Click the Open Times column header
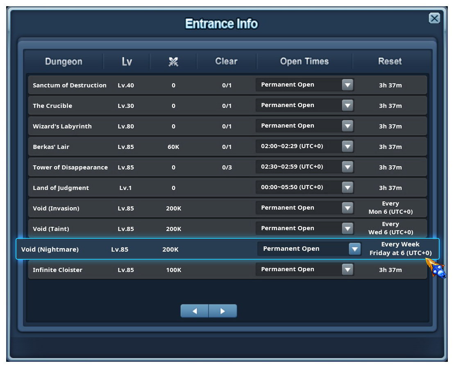This screenshot has height=368, width=454. (x=304, y=62)
